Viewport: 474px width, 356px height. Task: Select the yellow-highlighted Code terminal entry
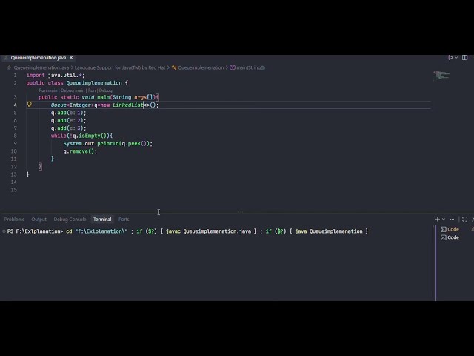(x=450, y=229)
